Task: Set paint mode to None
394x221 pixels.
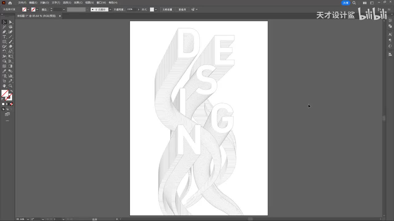Action: (11, 104)
